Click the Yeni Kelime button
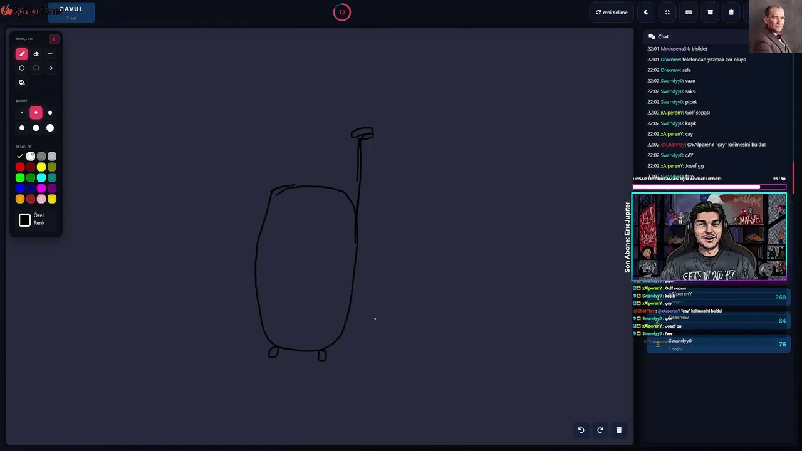Viewport: 802px width, 451px height. coord(612,12)
